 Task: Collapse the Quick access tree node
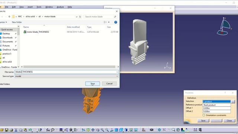pos(0,30)
